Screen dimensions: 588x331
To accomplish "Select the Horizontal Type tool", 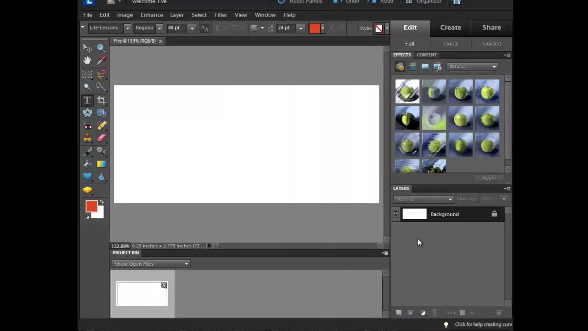I will (87, 100).
